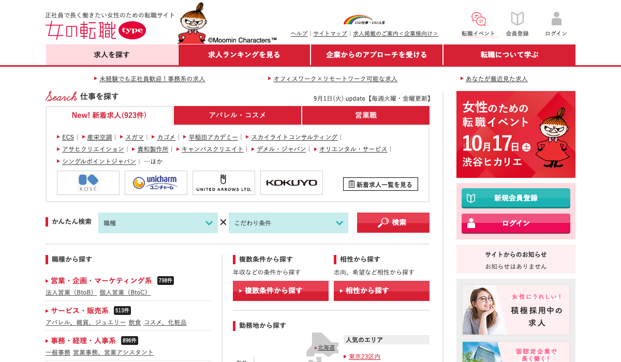Switch to New! 新着求人(923件) tab
Screen dimensions: 621x362
click(109, 115)
